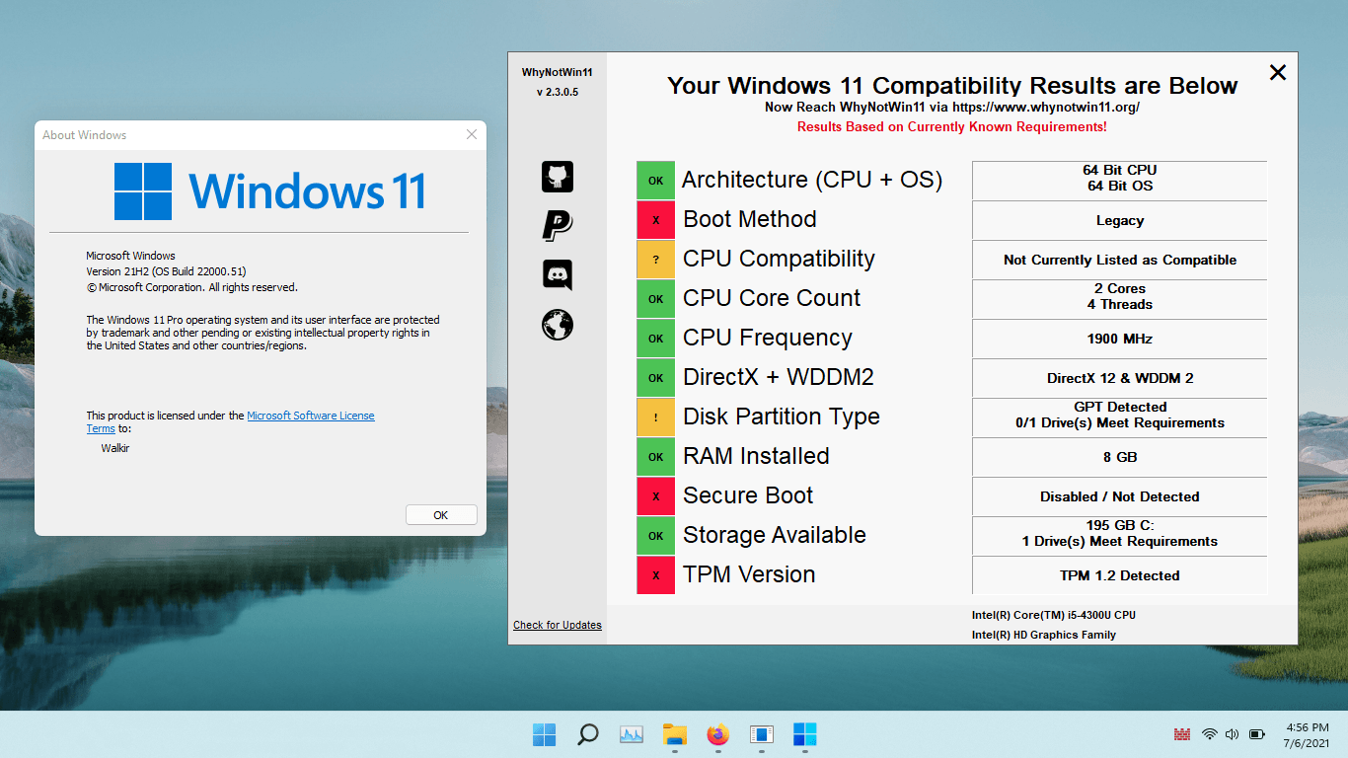Open the resource monitor taskbar icon
The image size is (1348, 758).
click(632, 734)
